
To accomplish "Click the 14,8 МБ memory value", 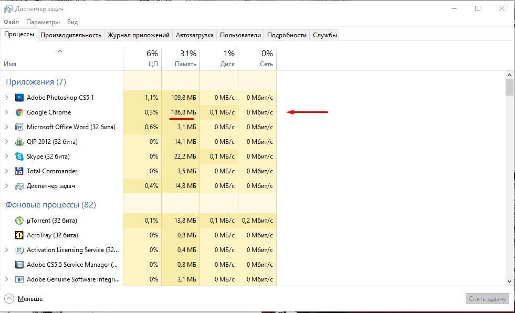I will (185, 186).
